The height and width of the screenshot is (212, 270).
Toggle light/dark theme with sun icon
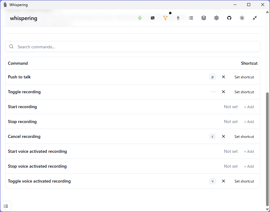[x=242, y=18]
